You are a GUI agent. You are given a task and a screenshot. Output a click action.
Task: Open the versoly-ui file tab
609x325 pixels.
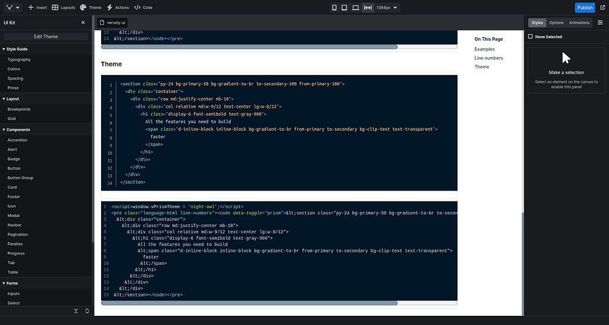pos(111,22)
